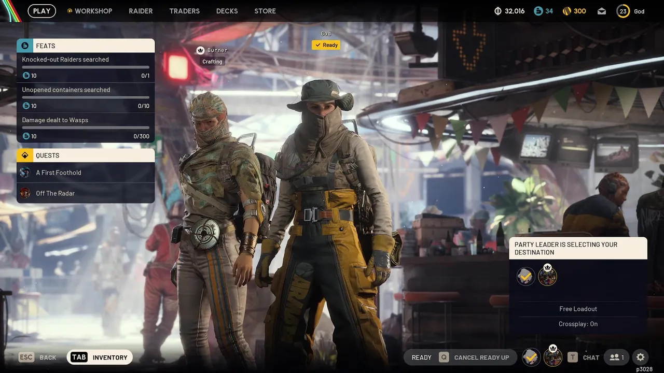The width and height of the screenshot is (664, 373).
Task: Click the ESC BACK button
Action: tap(37, 357)
